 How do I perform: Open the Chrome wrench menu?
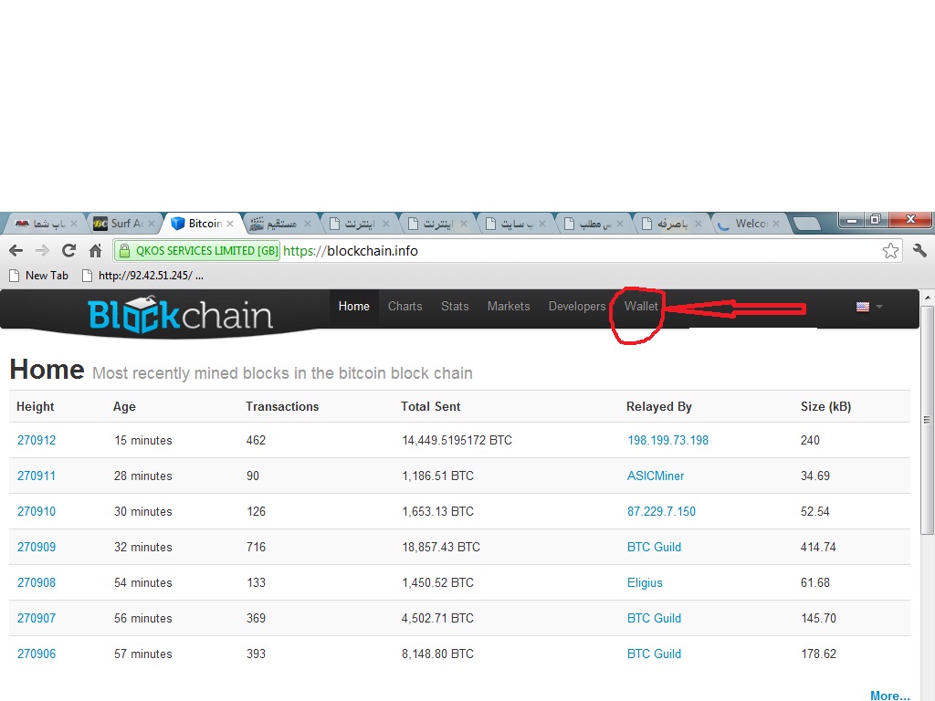(919, 250)
